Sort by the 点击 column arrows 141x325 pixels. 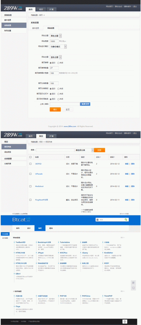[100, 157]
